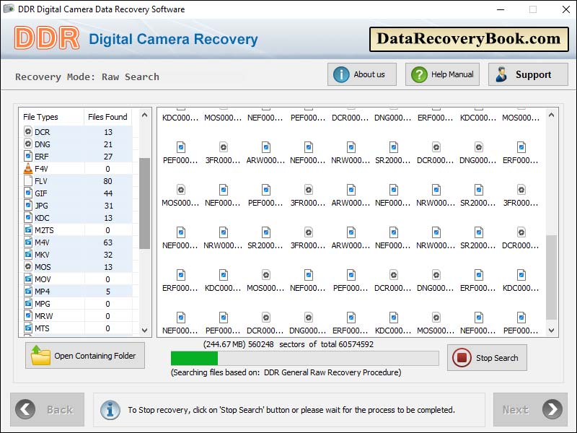Click the MKV count 32 cell

pos(107,255)
